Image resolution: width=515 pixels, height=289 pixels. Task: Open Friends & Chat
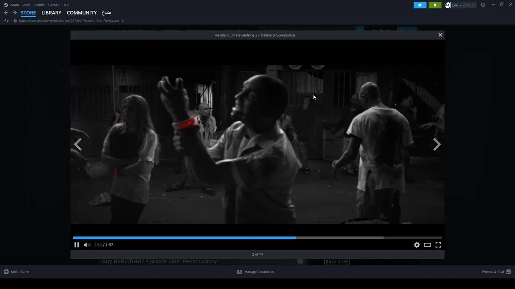tap(496, 272)
